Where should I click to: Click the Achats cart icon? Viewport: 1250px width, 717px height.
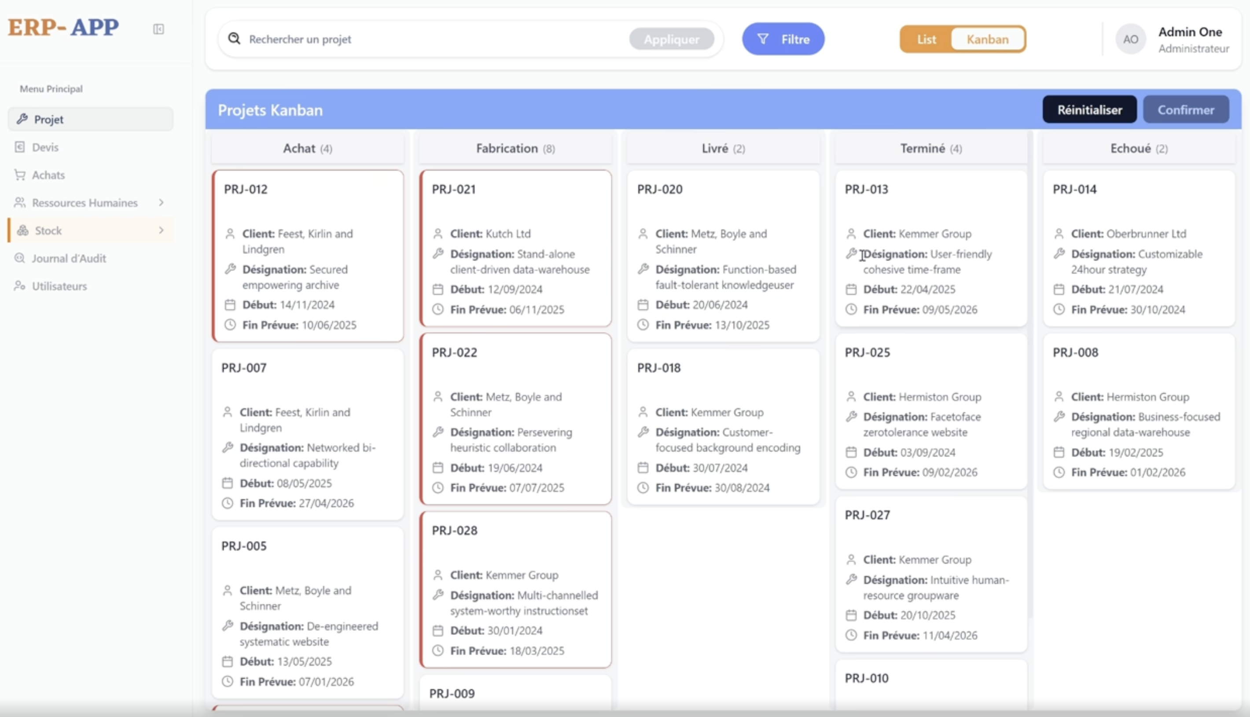20,175
